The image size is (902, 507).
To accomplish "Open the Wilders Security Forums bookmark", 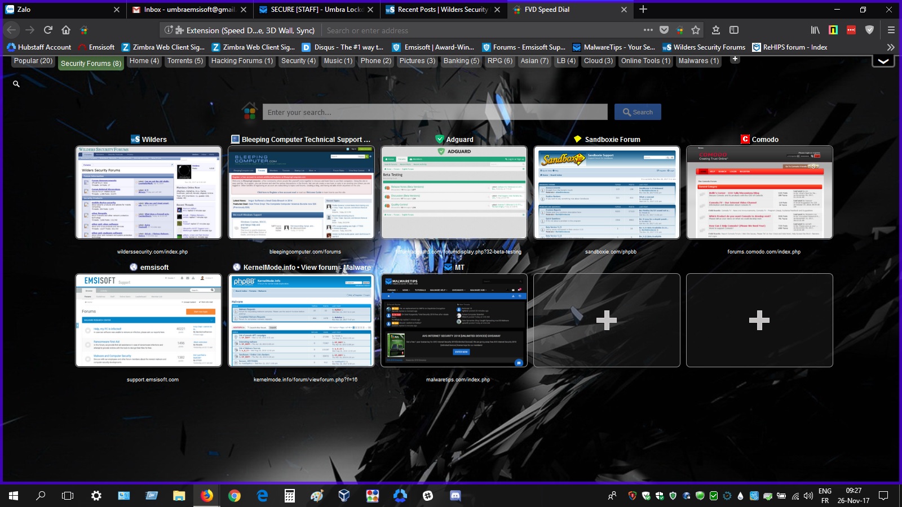I will pos(704,47).
